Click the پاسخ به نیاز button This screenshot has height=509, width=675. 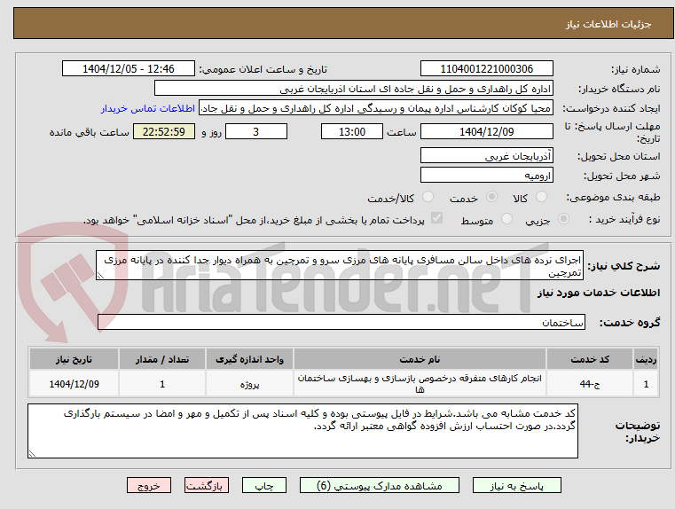click(516, 485)
